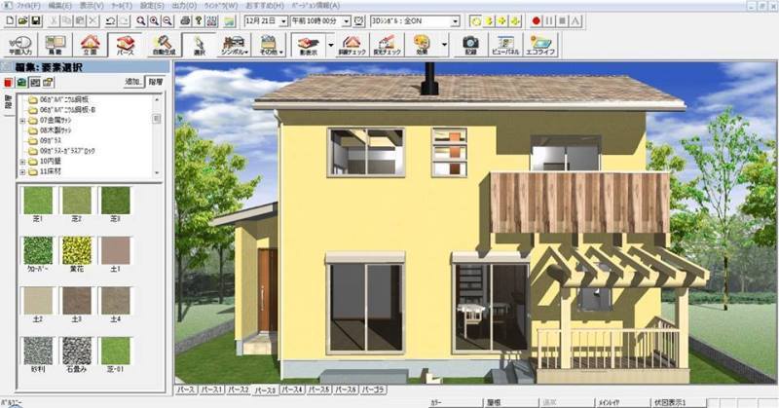779x408 pixels.
Task: Expand the 07金属サッシ tree folder
Action: pos(22,120)
